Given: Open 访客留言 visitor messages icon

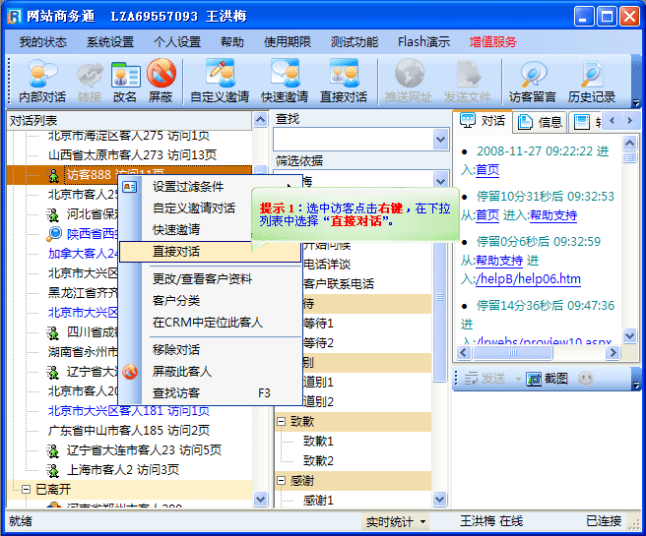Looking at the screenshot, I should [533, 80].
